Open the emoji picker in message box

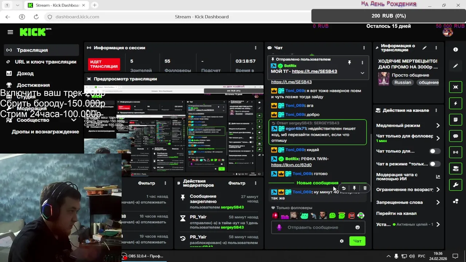point(358,227)
